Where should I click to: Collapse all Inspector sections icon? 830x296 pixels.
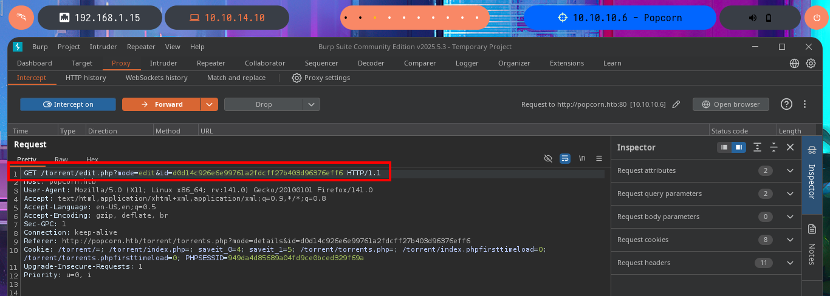(x=773, y=147)
